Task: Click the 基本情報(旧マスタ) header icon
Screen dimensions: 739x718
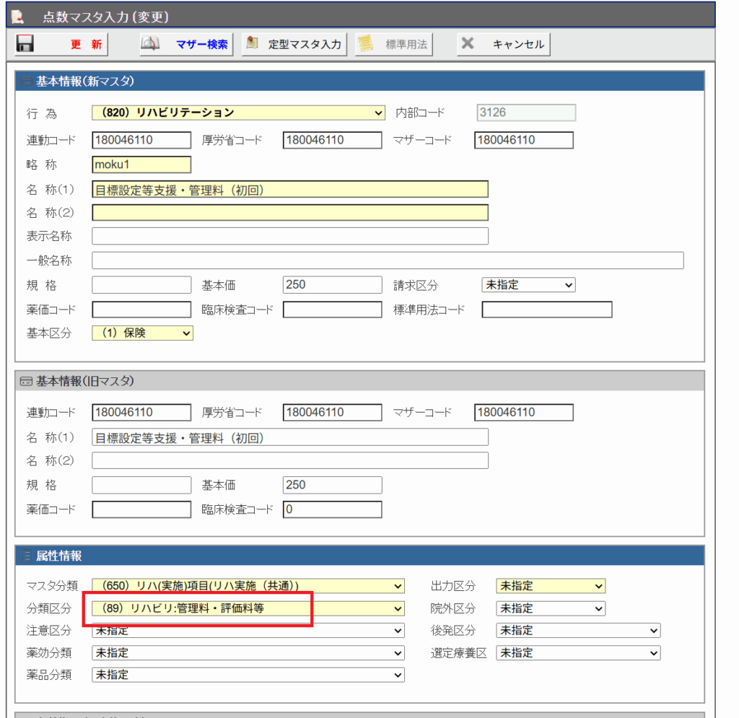Action: coord(26,381)
